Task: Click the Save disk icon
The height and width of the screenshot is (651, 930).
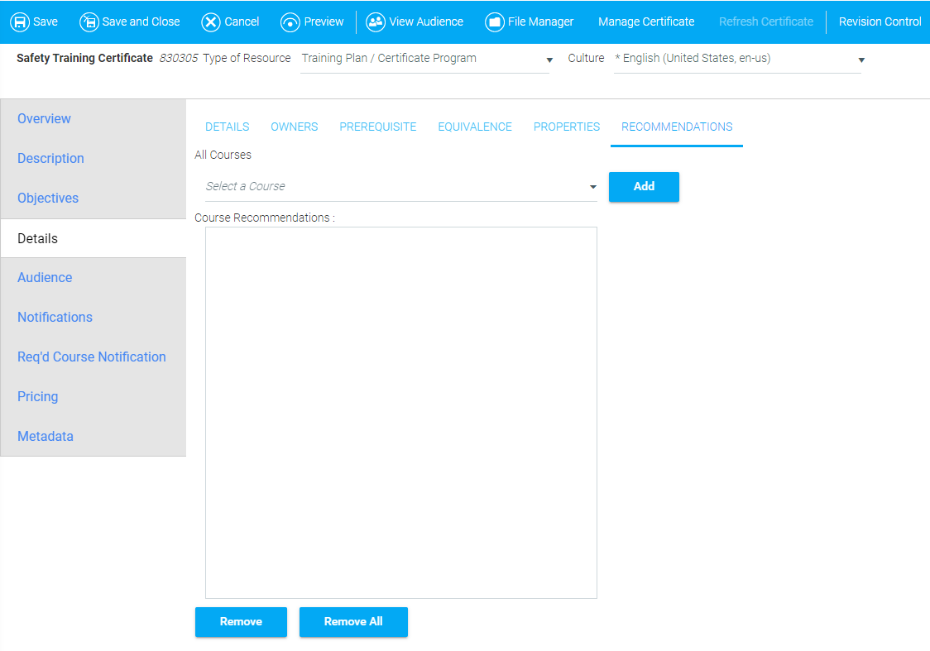Action: [20, 22]
